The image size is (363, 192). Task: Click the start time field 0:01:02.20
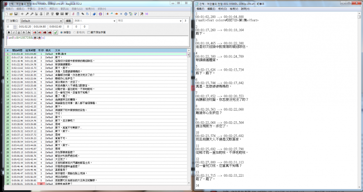pyautogui.click(x=25, y=27)
